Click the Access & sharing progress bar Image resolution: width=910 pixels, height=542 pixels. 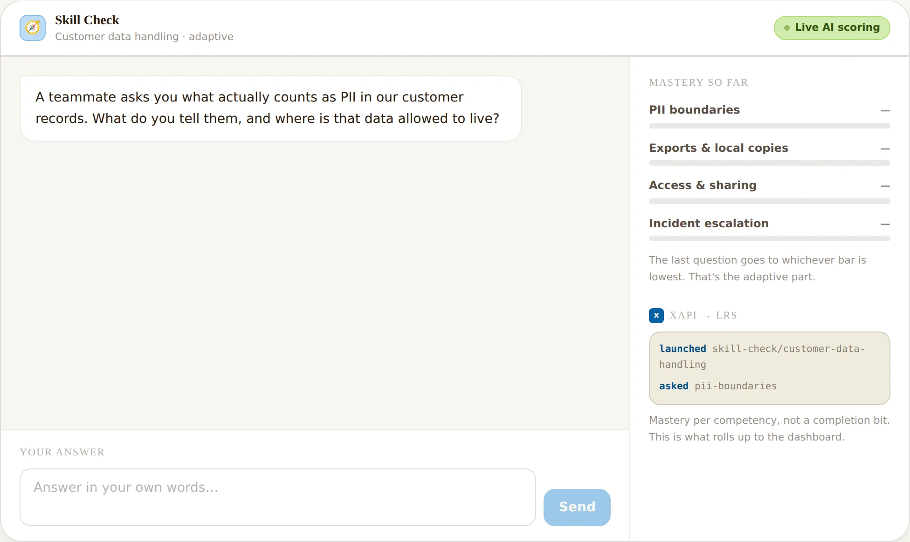pos(770,201)
